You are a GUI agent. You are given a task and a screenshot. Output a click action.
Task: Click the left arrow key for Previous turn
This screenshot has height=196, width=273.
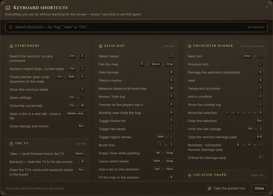(260, 64)
